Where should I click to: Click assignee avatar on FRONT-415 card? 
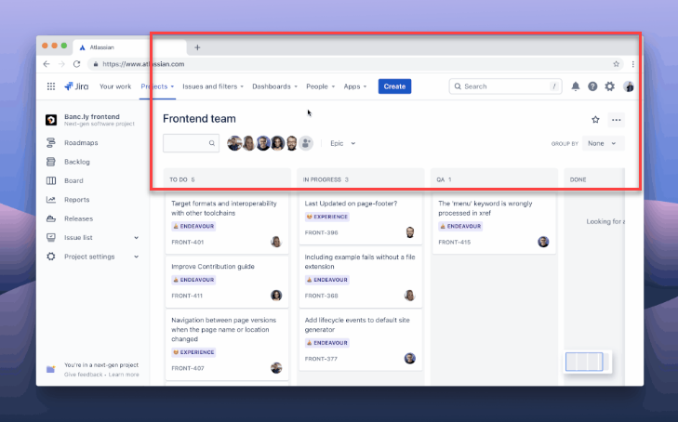[x=543, y=242]
